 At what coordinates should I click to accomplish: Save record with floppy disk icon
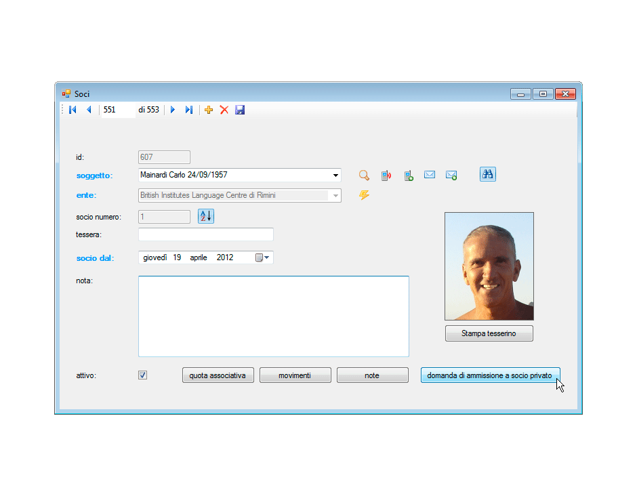click(240, 110)
